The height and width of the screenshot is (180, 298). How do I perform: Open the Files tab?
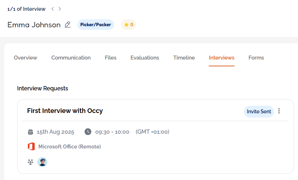click(110, 58)
